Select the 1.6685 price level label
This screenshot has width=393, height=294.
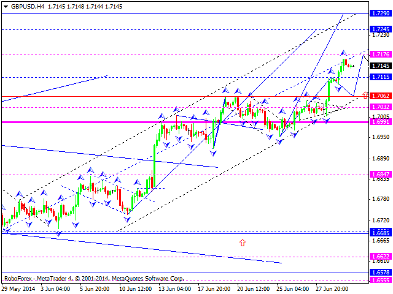click(x=381, y=233)
